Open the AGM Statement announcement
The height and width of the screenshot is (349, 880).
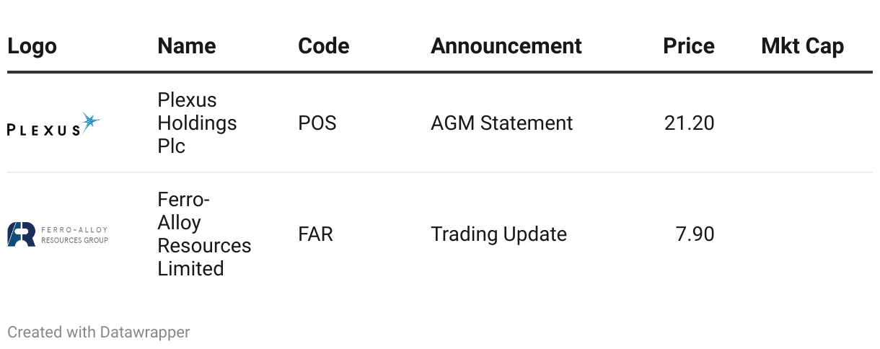tap(501, 123)
